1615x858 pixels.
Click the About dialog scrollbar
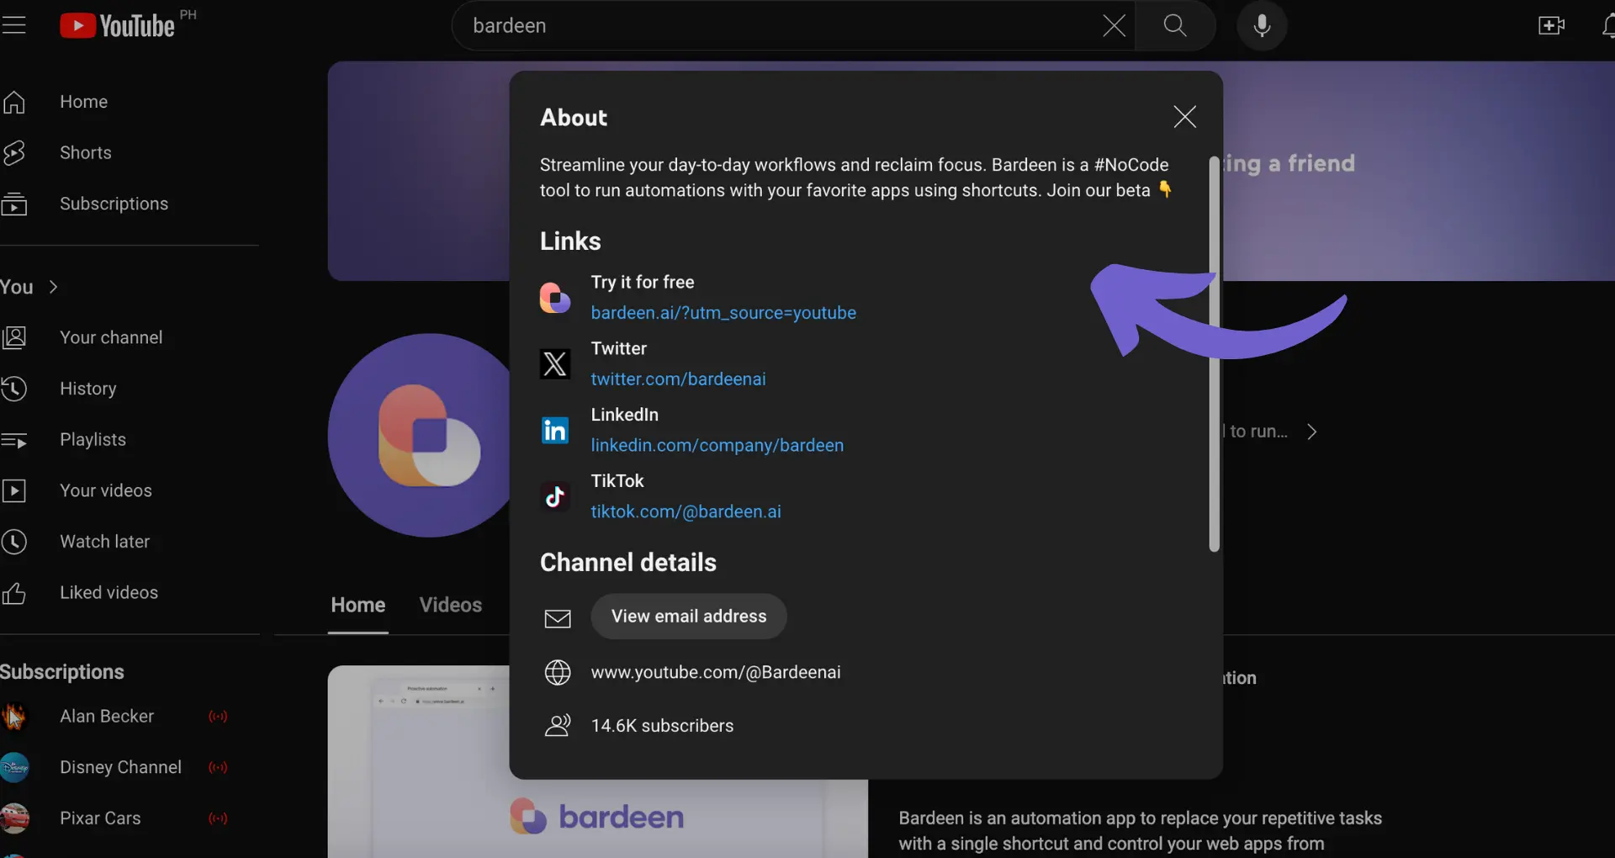pos(1214,353)
